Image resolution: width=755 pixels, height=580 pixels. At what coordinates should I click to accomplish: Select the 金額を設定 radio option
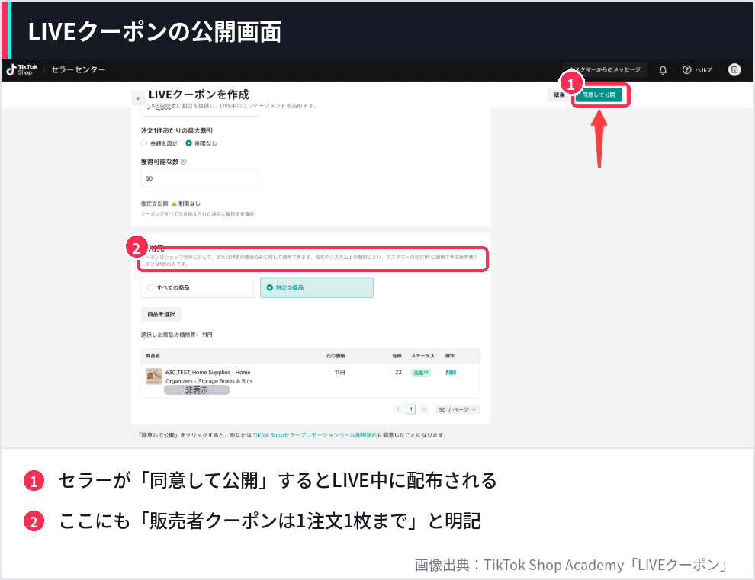pyautogui.click(x=144, y=143)
